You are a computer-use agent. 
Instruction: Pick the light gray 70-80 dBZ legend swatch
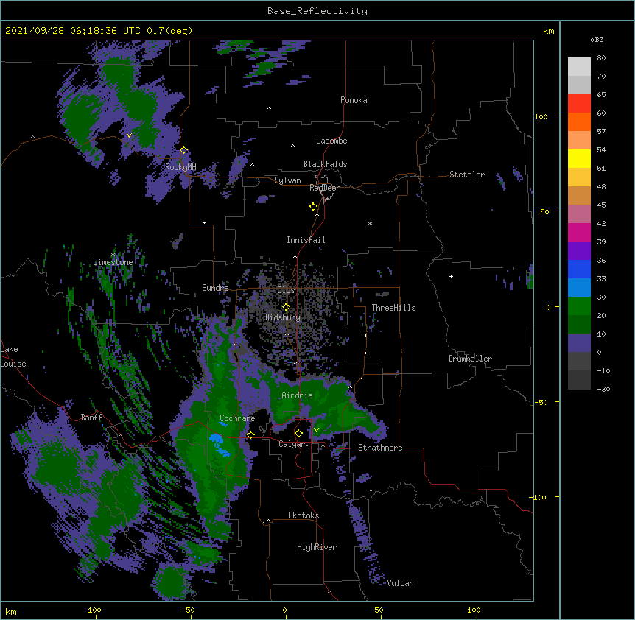point(579,67)
